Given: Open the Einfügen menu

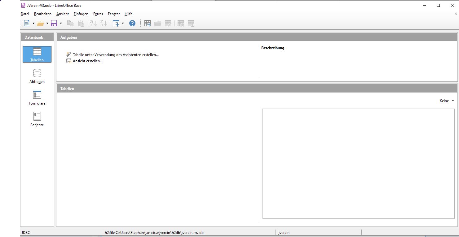Looking at the screenshot, I should click(x=81, y=14).
